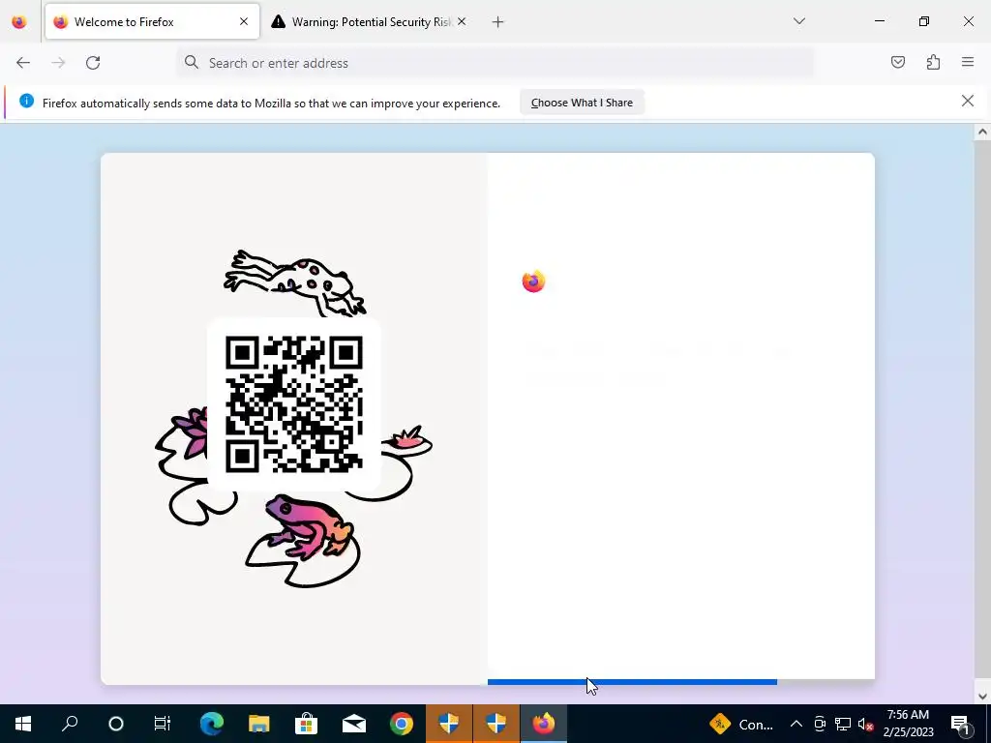Screen dimensions: 991x743
Task: Click the first shield icon on taskbar
Action: tap(449, 724)
